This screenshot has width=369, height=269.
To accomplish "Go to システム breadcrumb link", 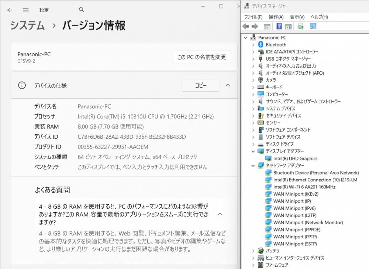I will 27,25.
